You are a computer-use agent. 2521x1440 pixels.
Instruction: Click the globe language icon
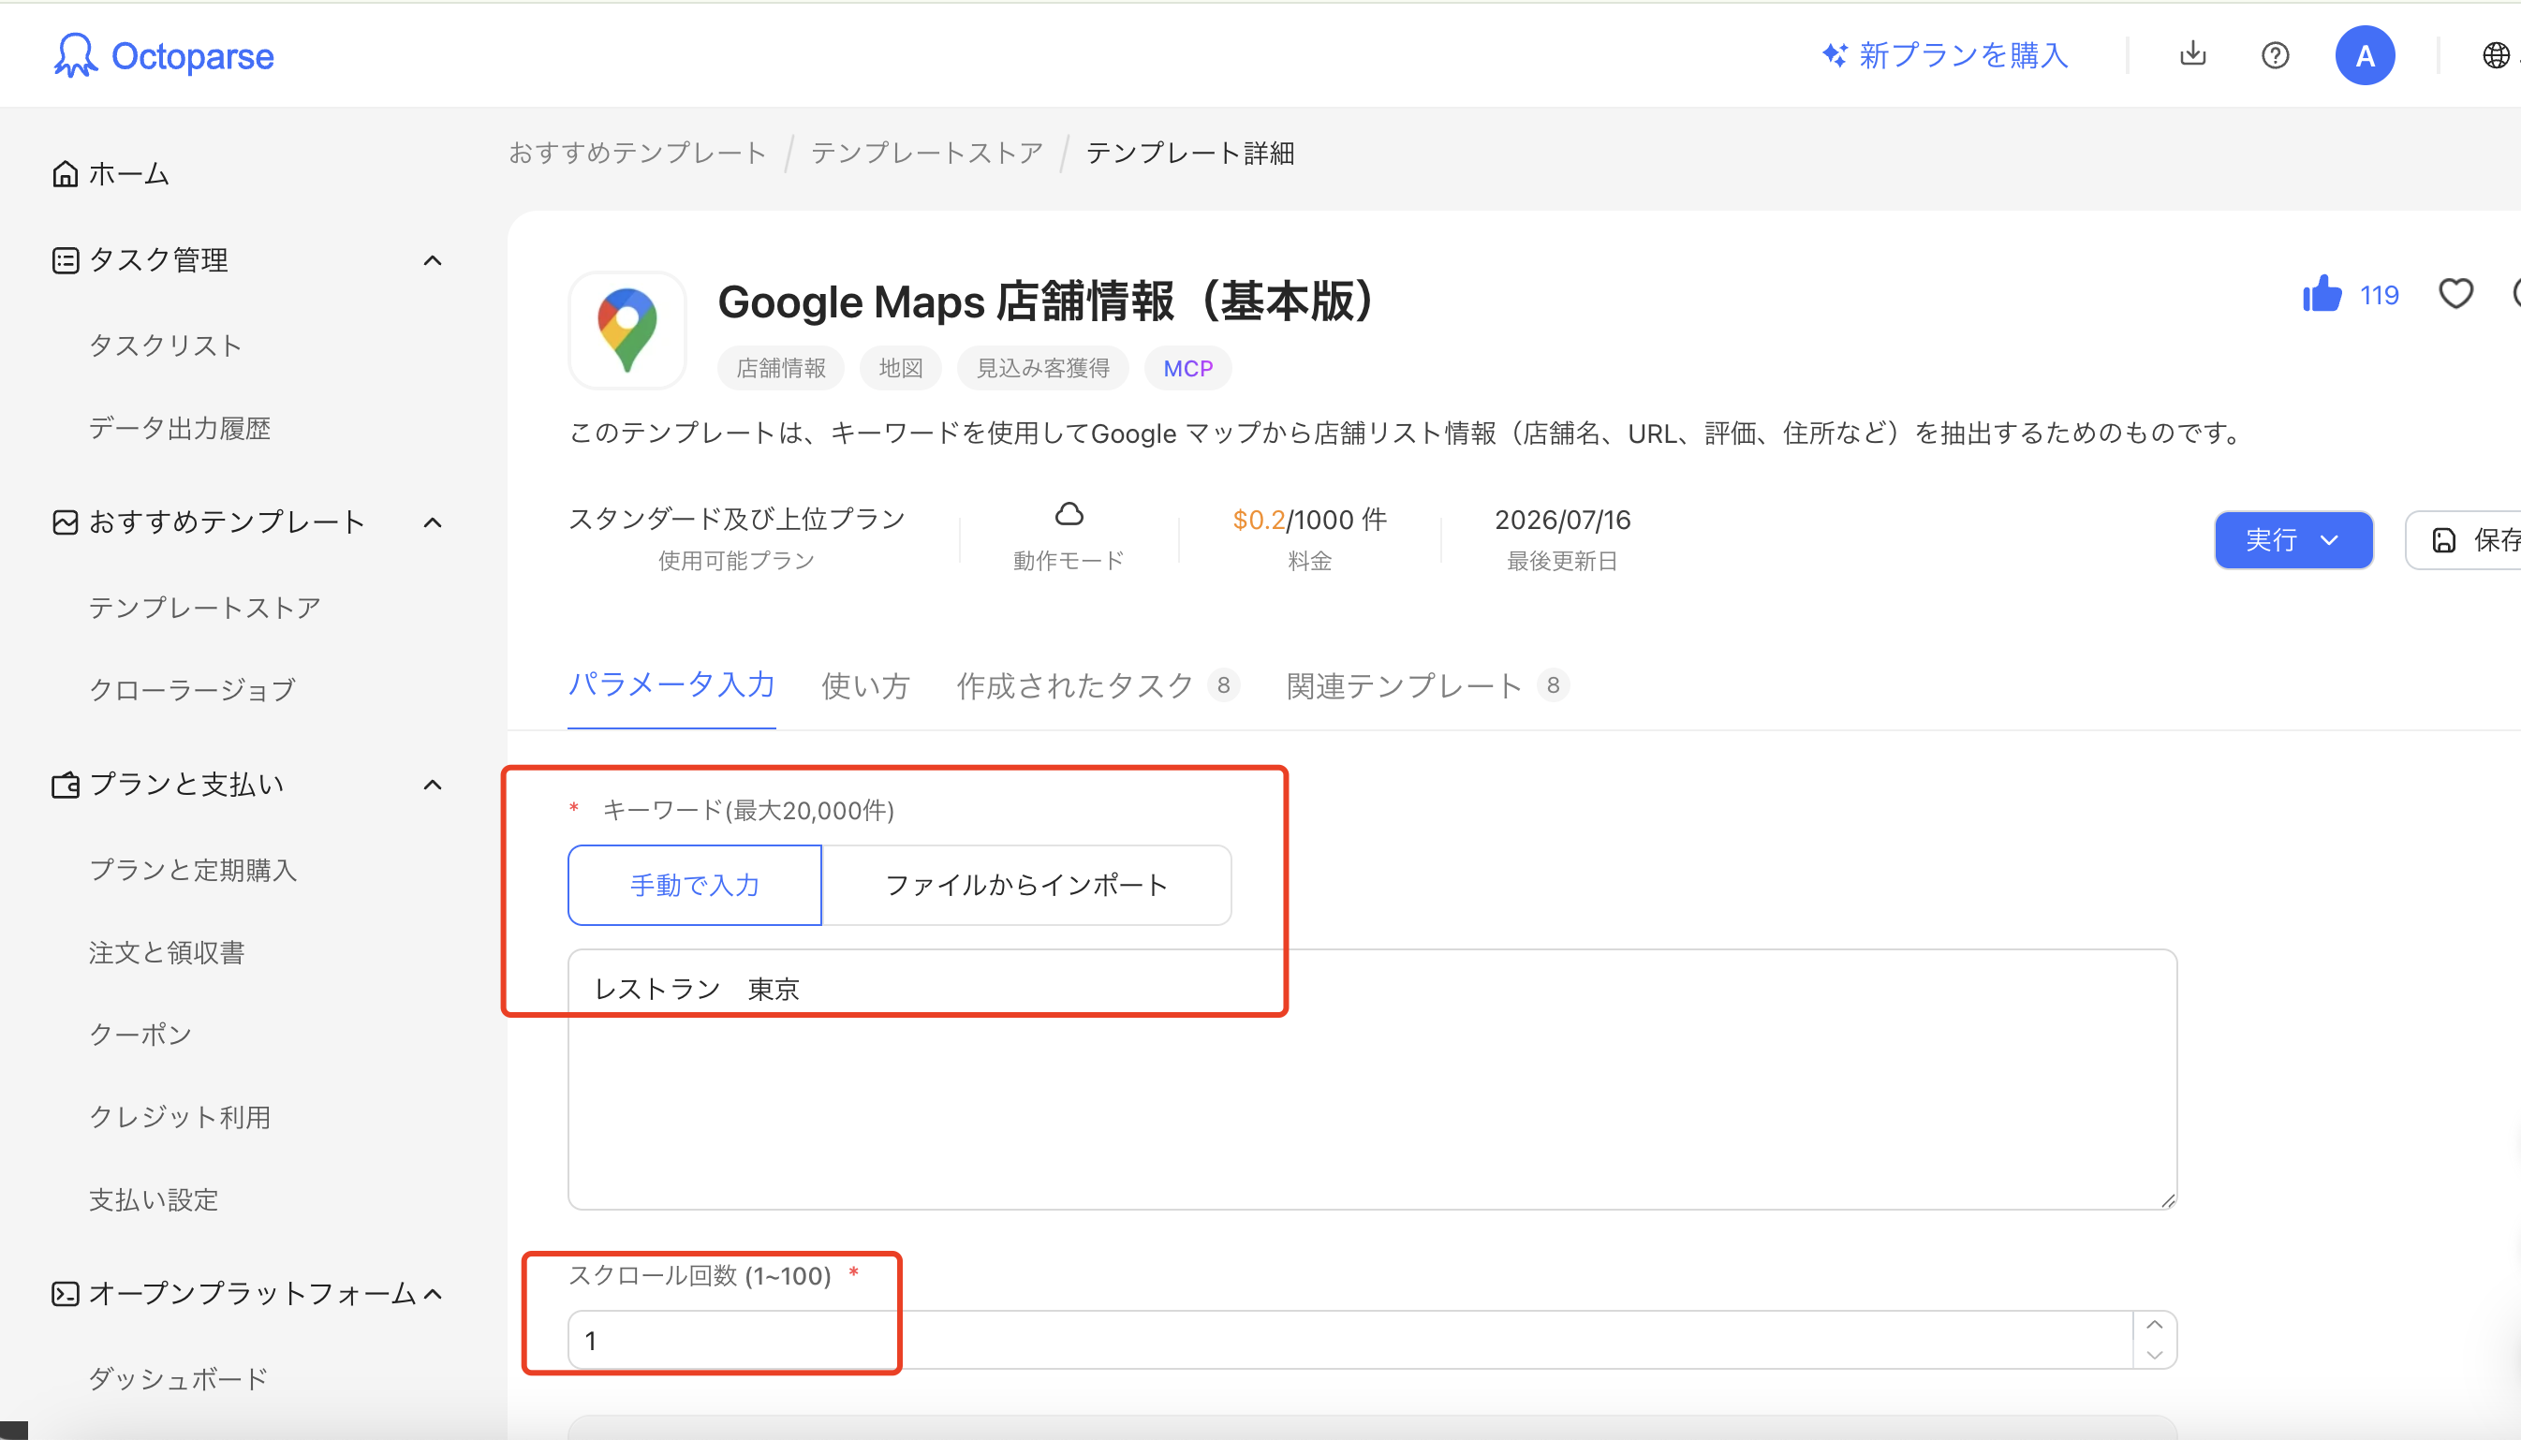click(x=2496, y=55)
